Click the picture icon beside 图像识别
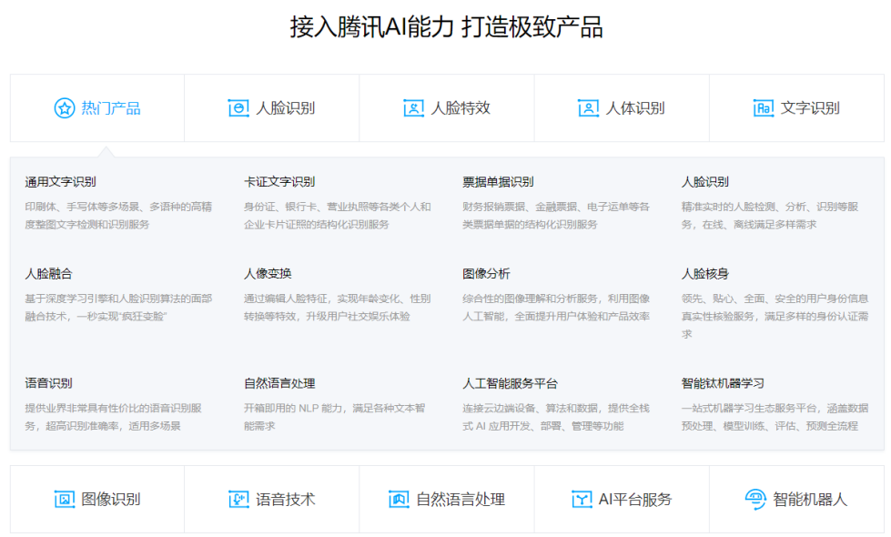The height and width of the screenshot is (537, 891). tap(65, 500)
